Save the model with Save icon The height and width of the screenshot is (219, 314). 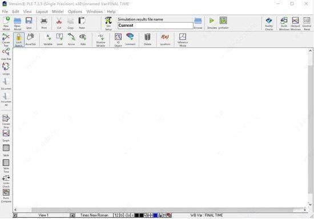[29, 23]
